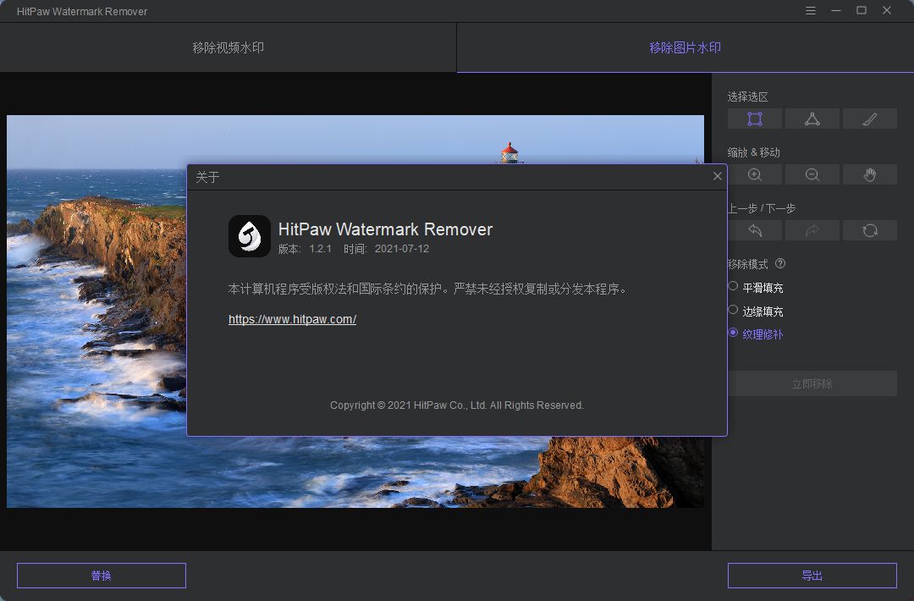Select the brush selection tool
Screen dimensions: 914x601
point(870,119)
